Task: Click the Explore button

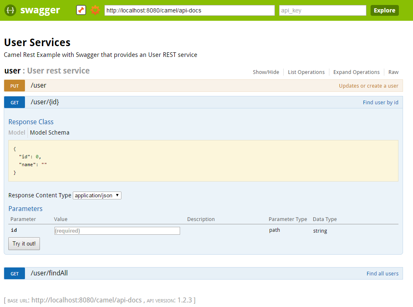Action: [x=385, y=10]
